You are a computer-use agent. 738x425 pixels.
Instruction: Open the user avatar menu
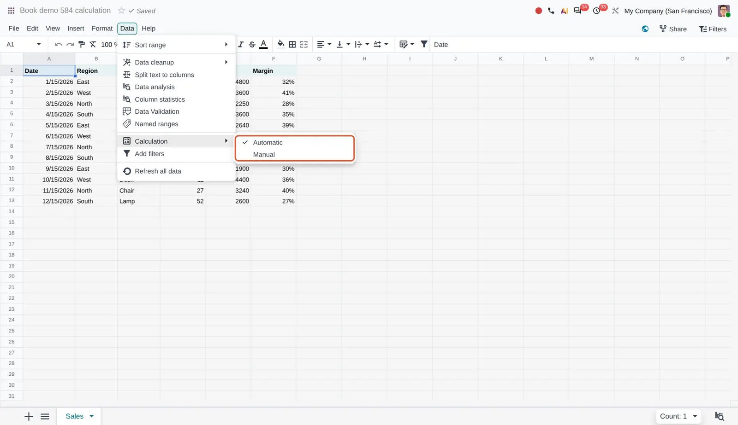click(724, 11)
